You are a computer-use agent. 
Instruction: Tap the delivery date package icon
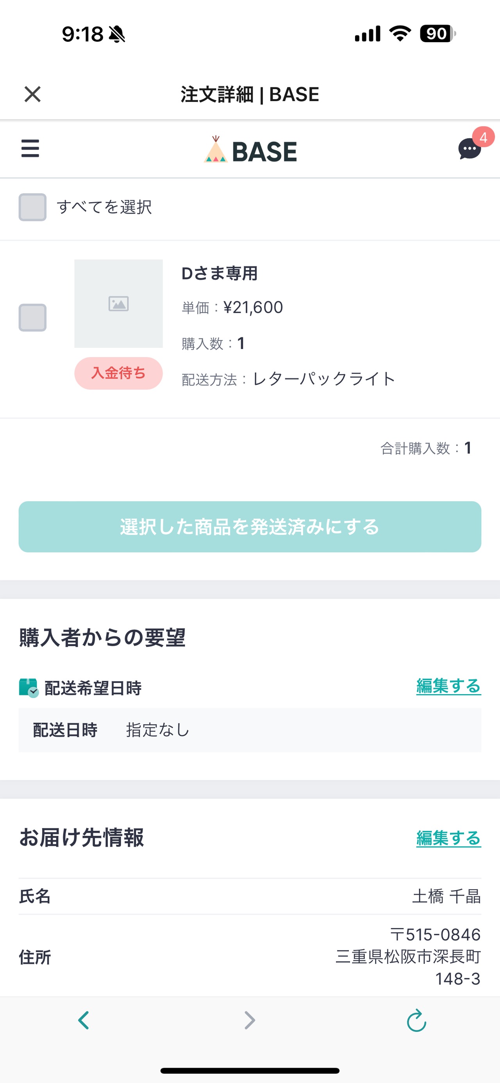tap(29, 688)
